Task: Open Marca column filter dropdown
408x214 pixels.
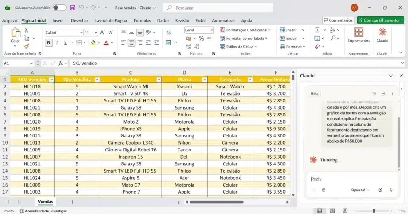Action: click(x=204, y=80)
